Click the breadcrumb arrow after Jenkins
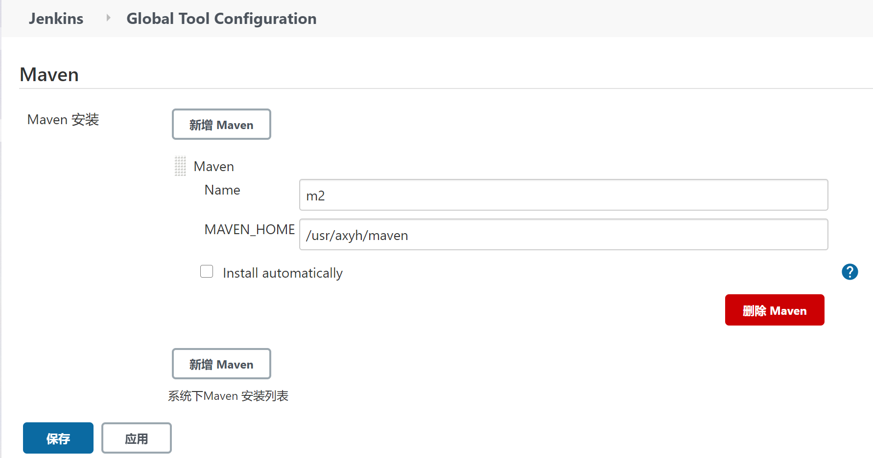Image resolution: width=873 pixels, height=458 pixels. click(108, 18)
